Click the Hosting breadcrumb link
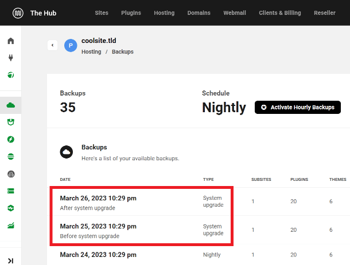 [91, 52]
